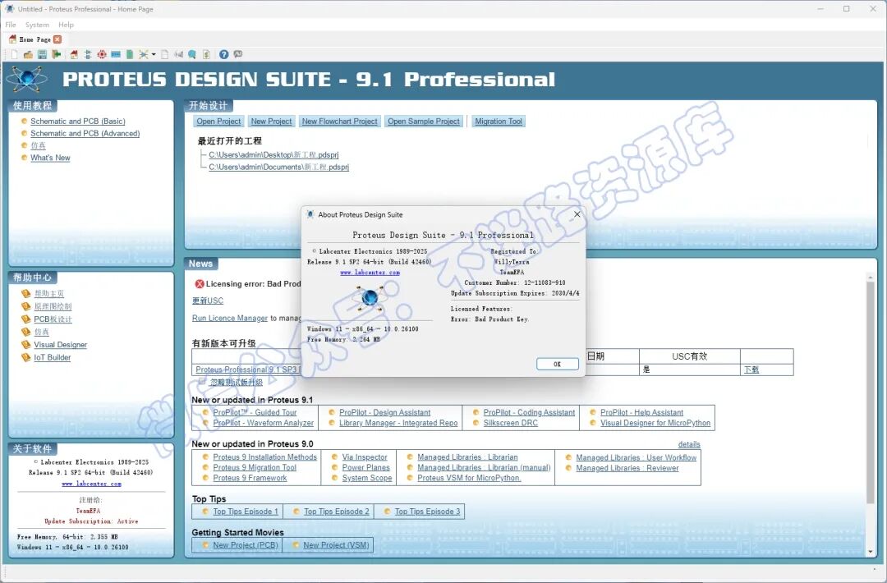Open the File menu
This screenshot has width=887, height=583.
tap(11, 25)
